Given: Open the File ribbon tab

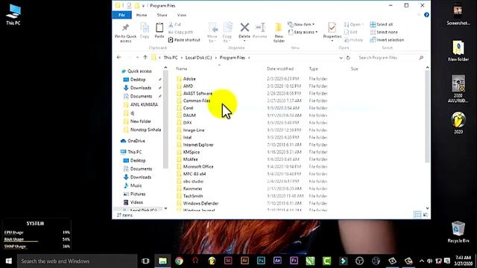Looking at the screenshot, I should coord(121,15).
